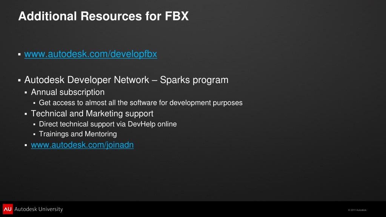Image resolution: width=386 pixels, height=217 pixels.
Task: Click the word FBX in the title
Action: click(177, 16)
